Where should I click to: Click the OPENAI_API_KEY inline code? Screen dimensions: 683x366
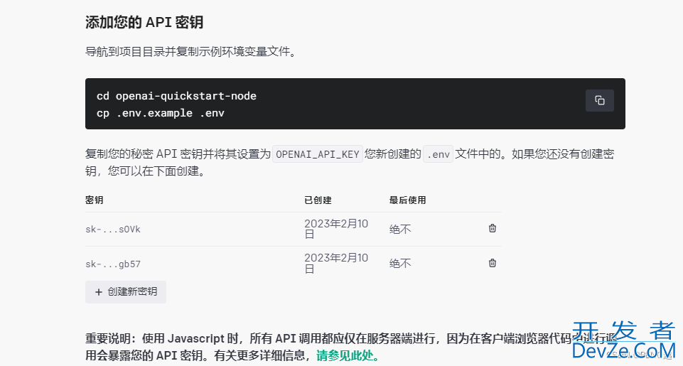pyautogui.click(x=318, y=154)
